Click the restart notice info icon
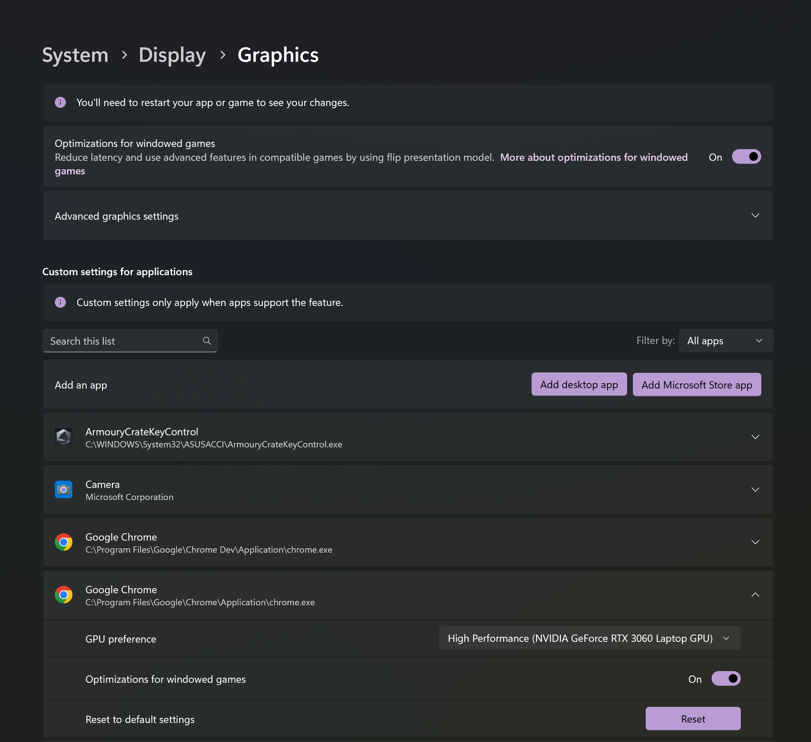The image size is (811, 742). [x=60, y=103]
